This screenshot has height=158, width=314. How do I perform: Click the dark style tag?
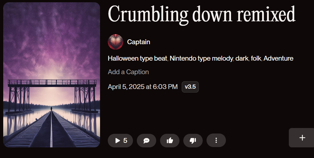pyautogui.click(x=242, y=59)
